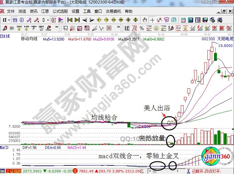Viewport: 234px width, 174px height.
Task: Click the purple 节 toolbar icon
Action: (x=166, y=20)
